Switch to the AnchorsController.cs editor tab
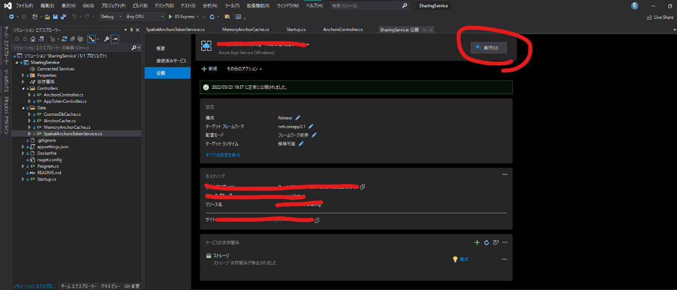This screenshot has width=677, height=290. point(343,29)
